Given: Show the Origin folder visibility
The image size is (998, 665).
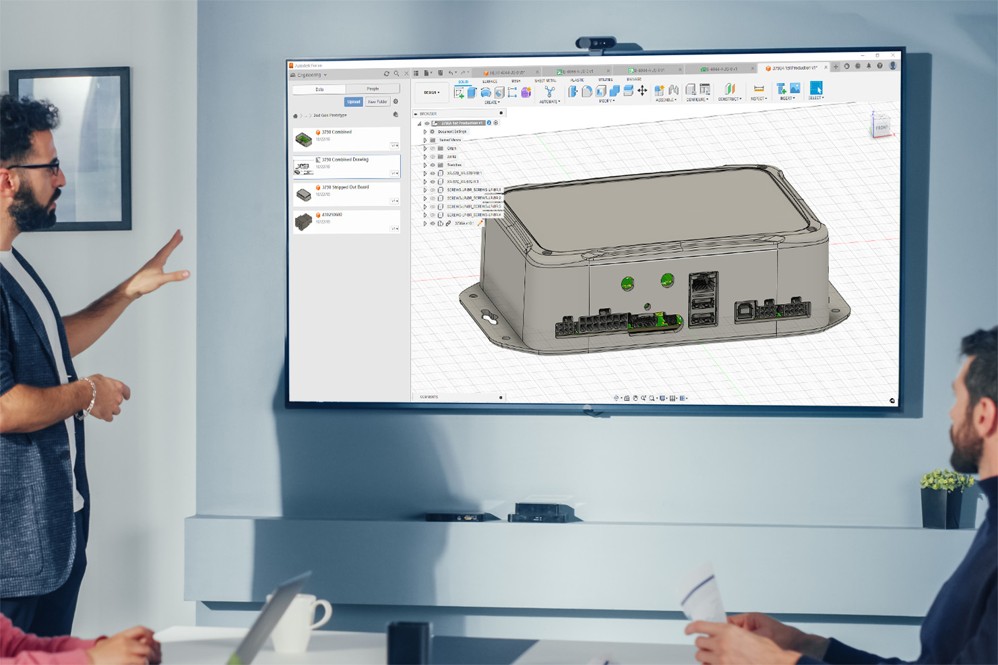Looking at the screenshot, I should click(434, 149).
